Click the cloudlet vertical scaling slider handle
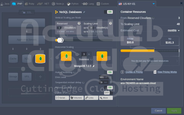This screenshot has height=115, width=184. click(60, 40)
